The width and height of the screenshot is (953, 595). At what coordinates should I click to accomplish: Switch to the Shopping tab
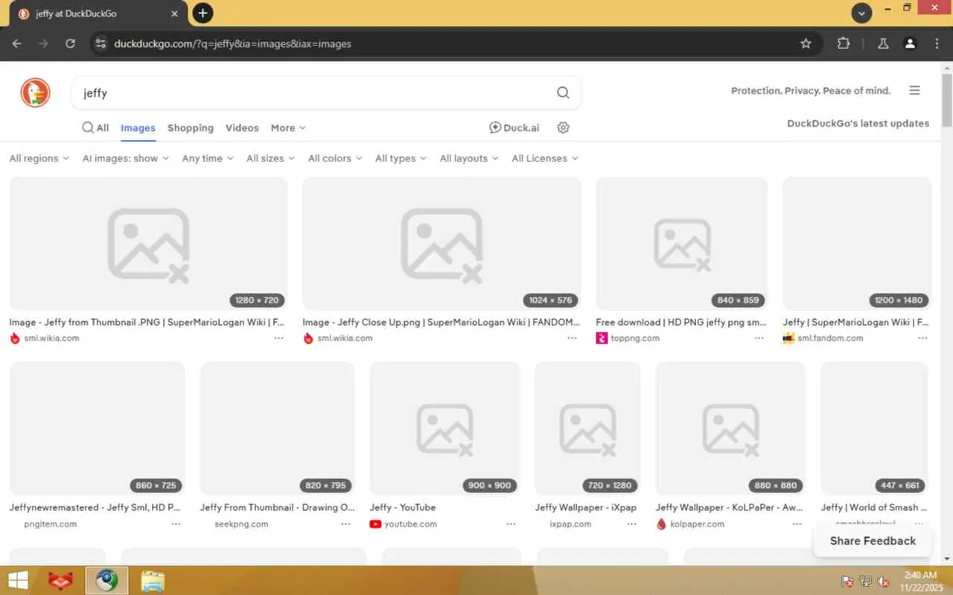coord(191,128)
